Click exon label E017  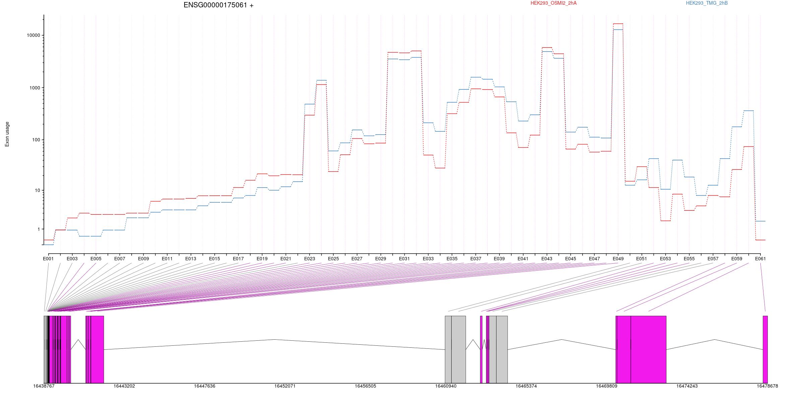tap(238, 259)
